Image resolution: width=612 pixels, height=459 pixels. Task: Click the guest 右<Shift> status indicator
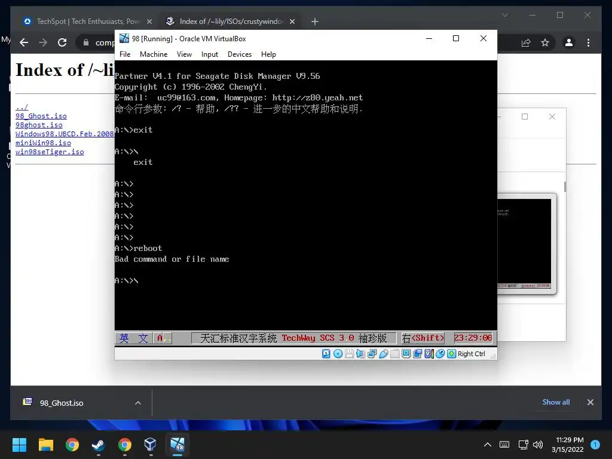pos(423,338)
